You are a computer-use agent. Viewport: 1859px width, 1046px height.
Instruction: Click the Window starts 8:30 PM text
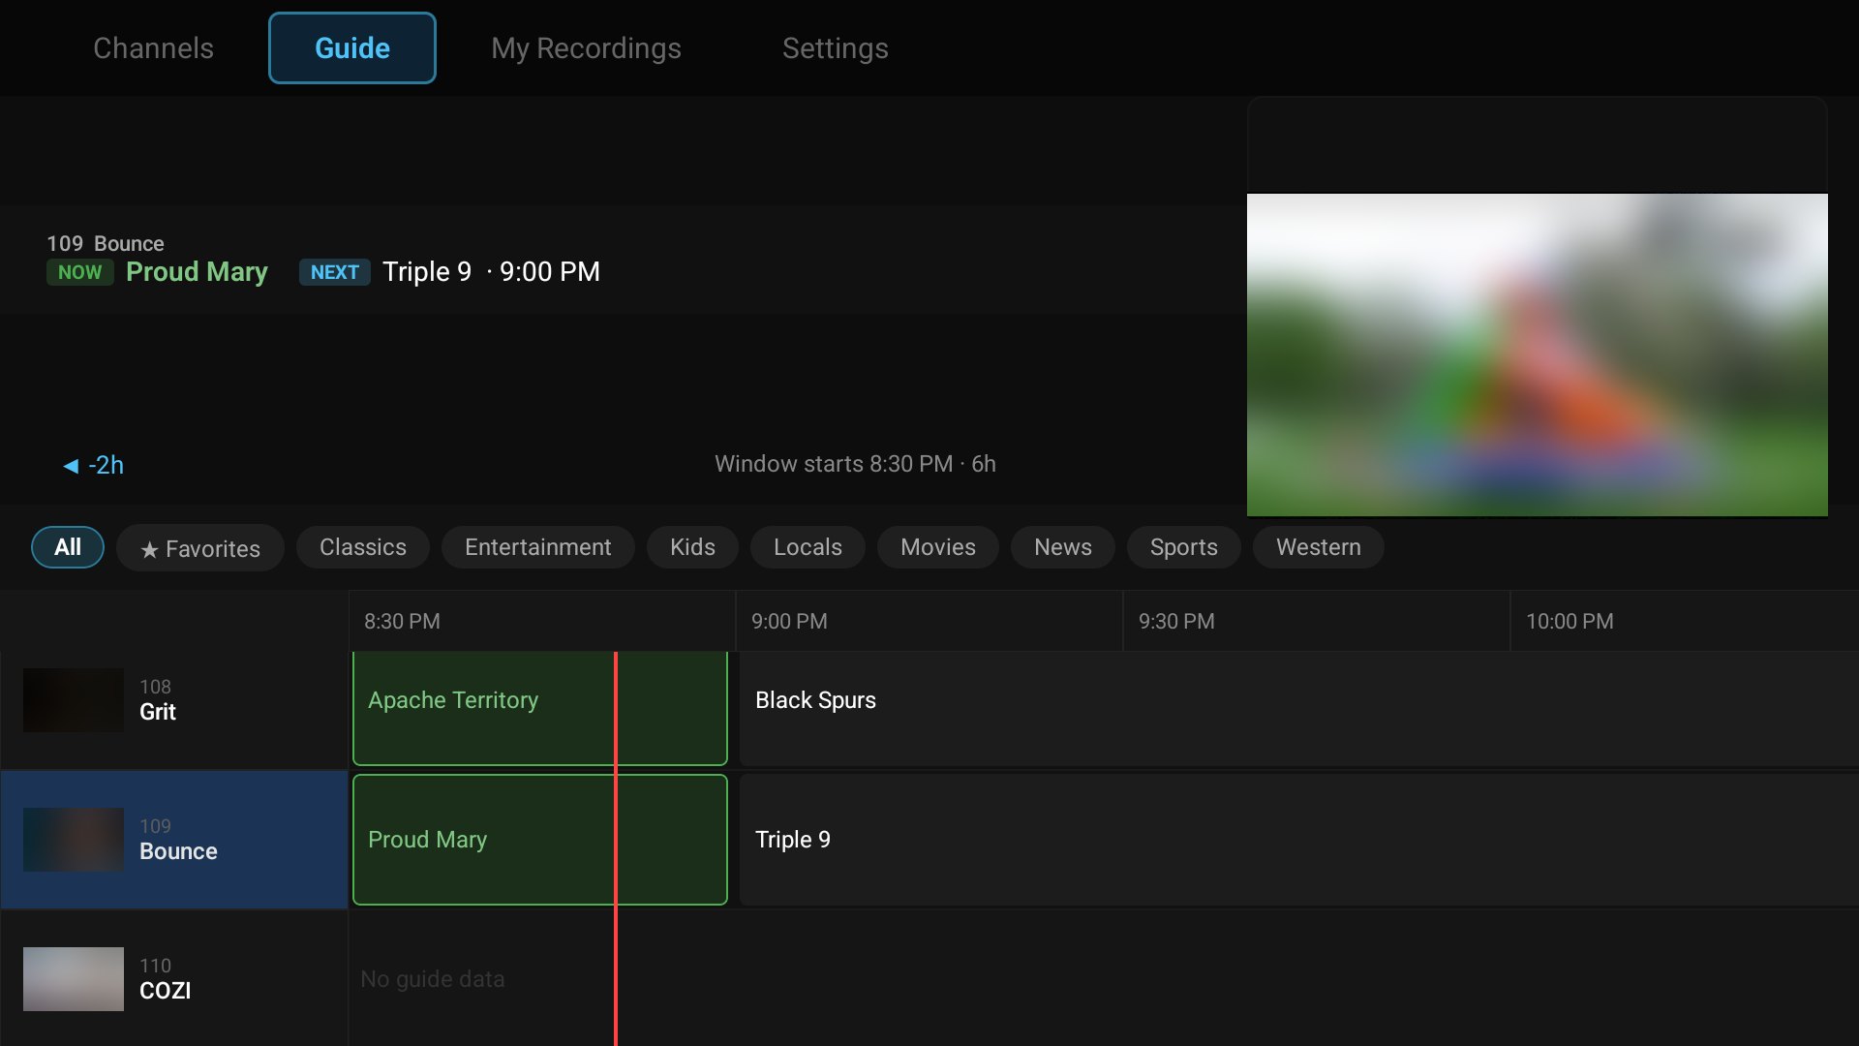click(x=855, y=464)
